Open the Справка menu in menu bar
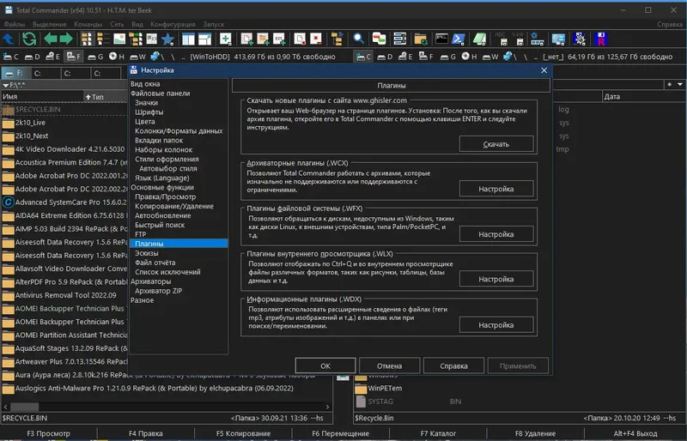The width and height of the screenshot is (687, 441). point(669,24)
